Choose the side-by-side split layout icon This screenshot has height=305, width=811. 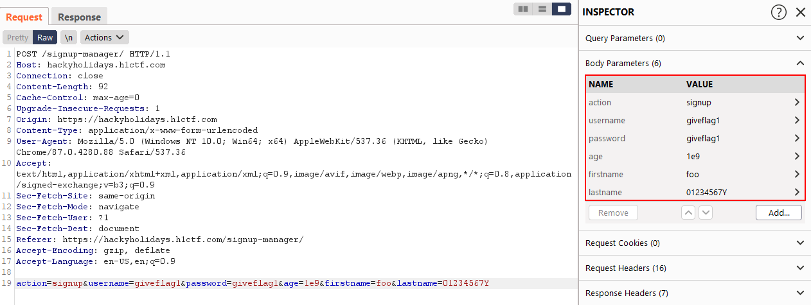tap(523, 9)
